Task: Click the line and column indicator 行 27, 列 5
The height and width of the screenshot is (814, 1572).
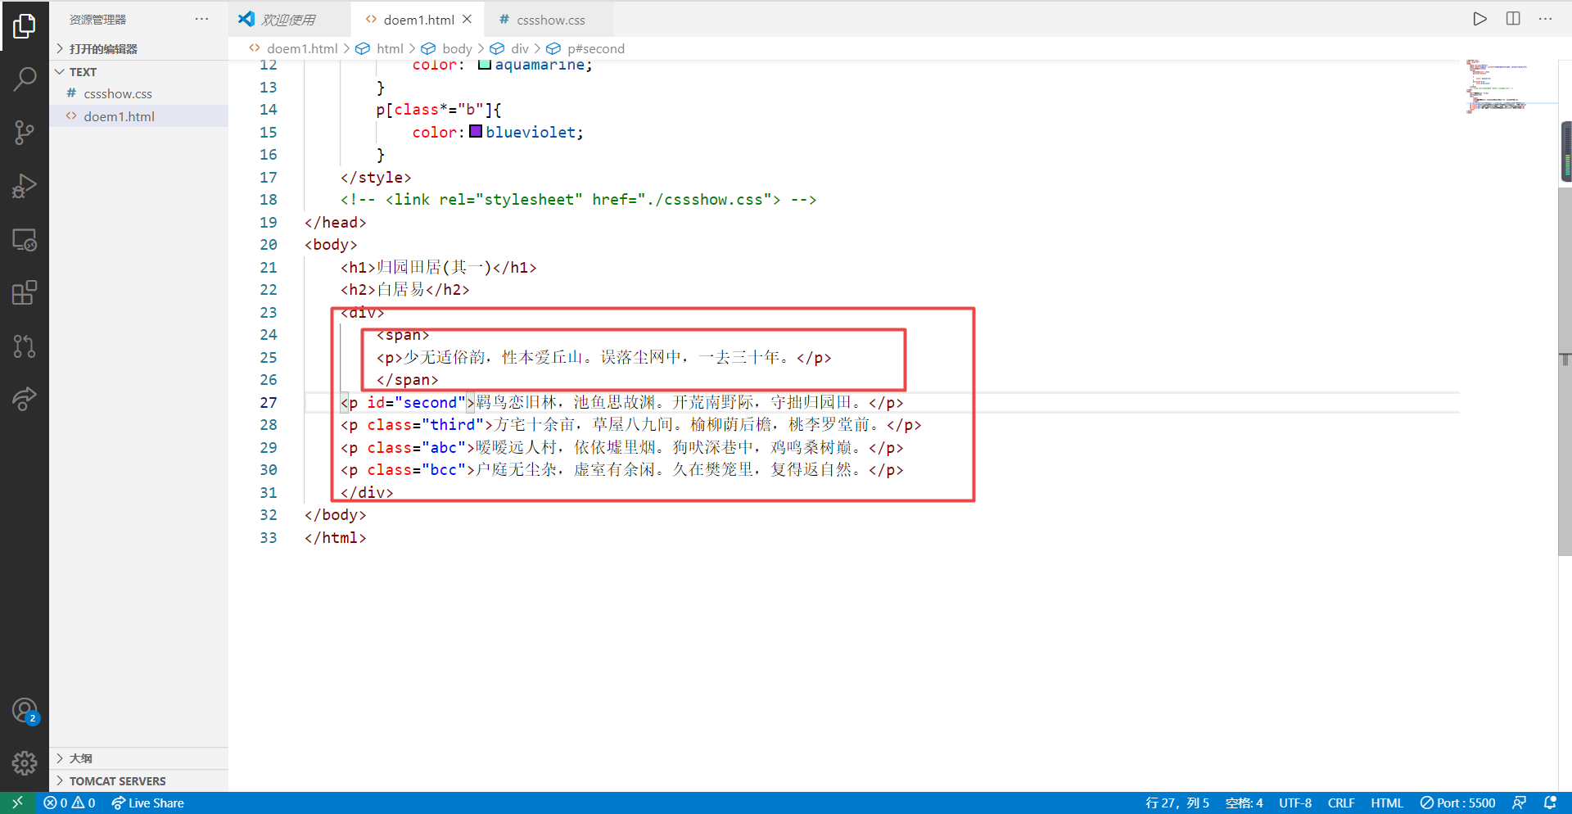Action: pyautogui.click(x=1177, y=803)
